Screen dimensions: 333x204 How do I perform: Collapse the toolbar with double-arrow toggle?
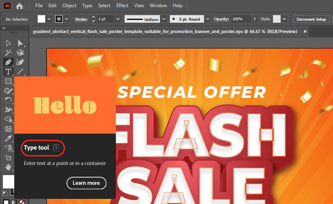click(x=4, y=28)
